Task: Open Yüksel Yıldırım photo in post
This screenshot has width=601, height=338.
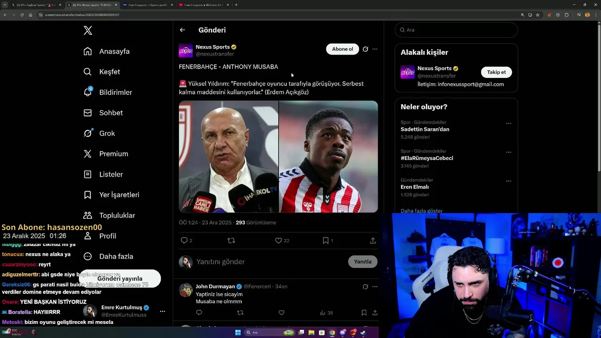Action: point(228,157)
